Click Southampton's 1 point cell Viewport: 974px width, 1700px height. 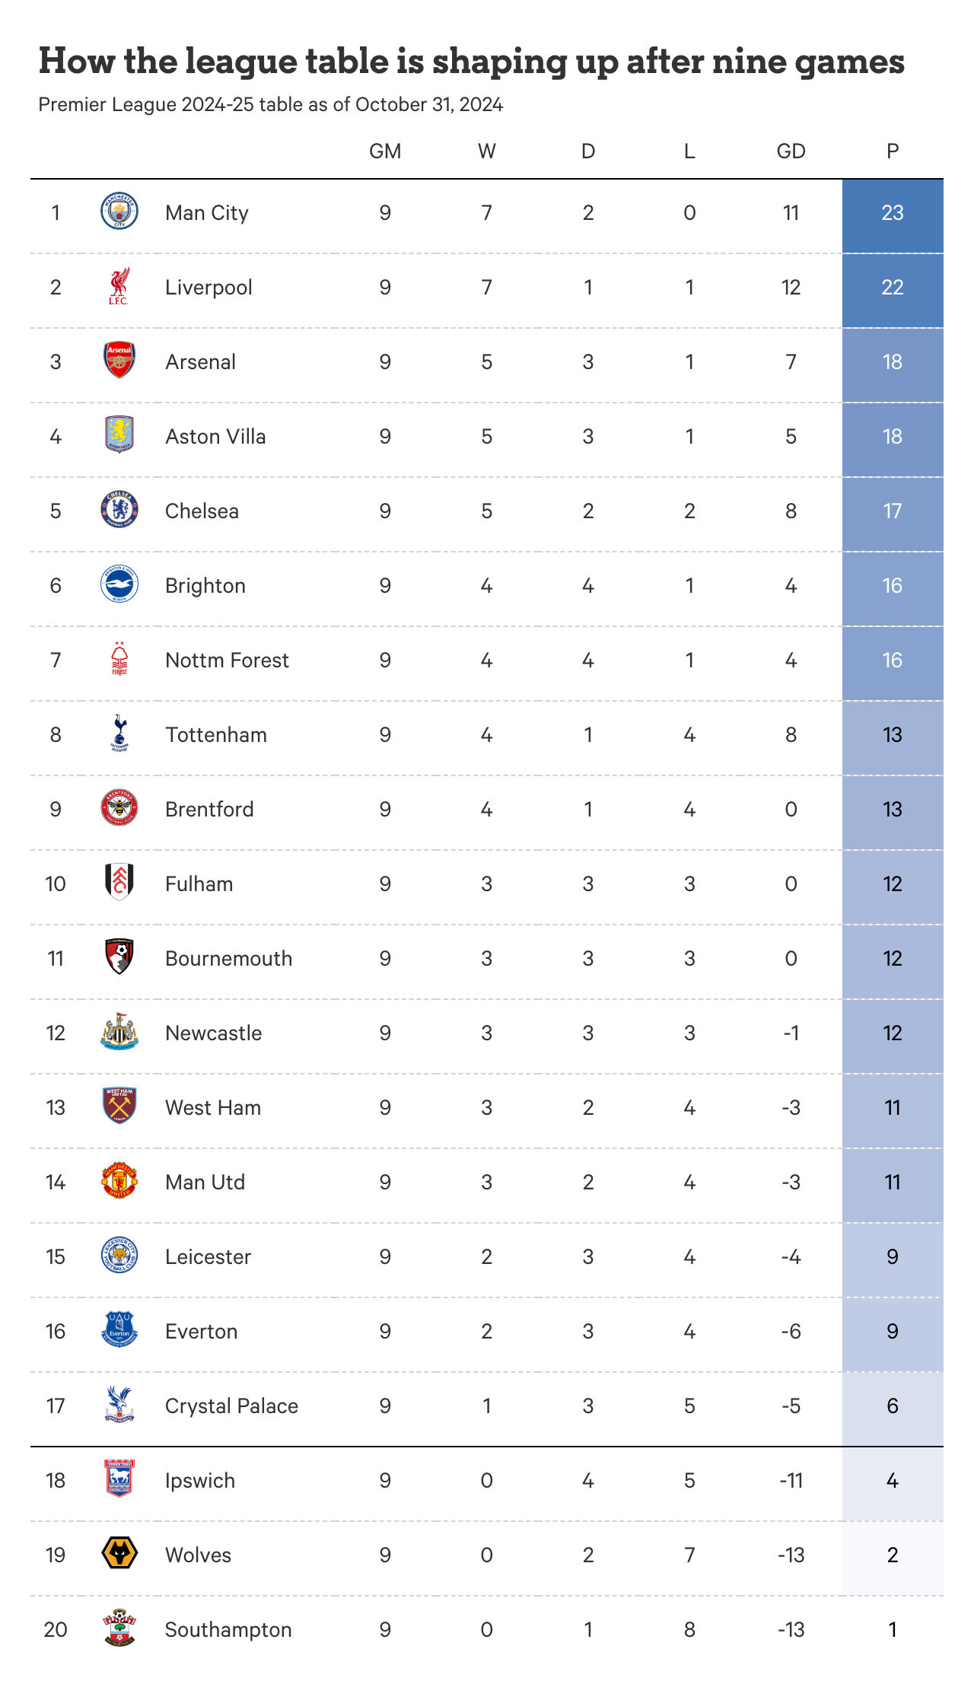893,1630
